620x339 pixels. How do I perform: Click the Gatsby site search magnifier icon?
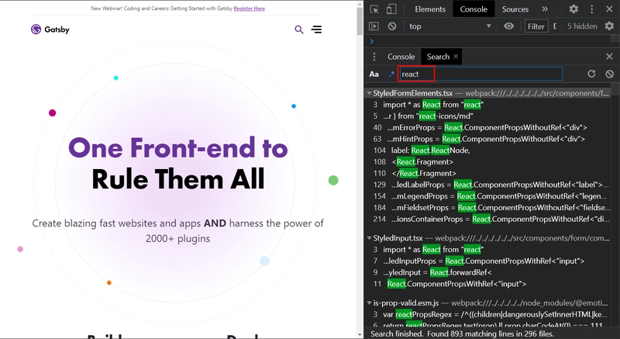(x=299, y=29)
